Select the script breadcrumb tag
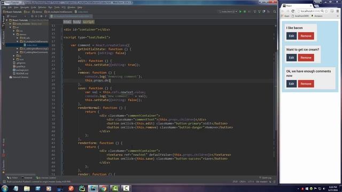The width and height of the screenshot is (342, 192). point(88,22)
